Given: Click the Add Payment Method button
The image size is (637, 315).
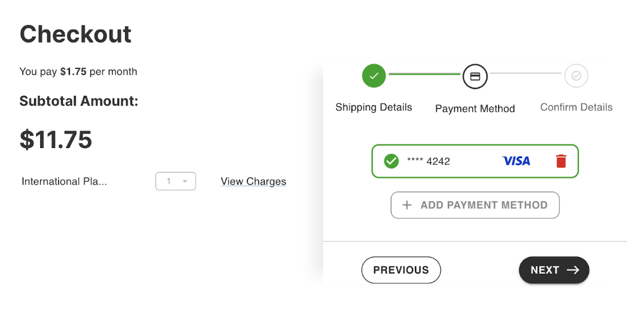Looking at the screenshot, I should pos(475,205).
